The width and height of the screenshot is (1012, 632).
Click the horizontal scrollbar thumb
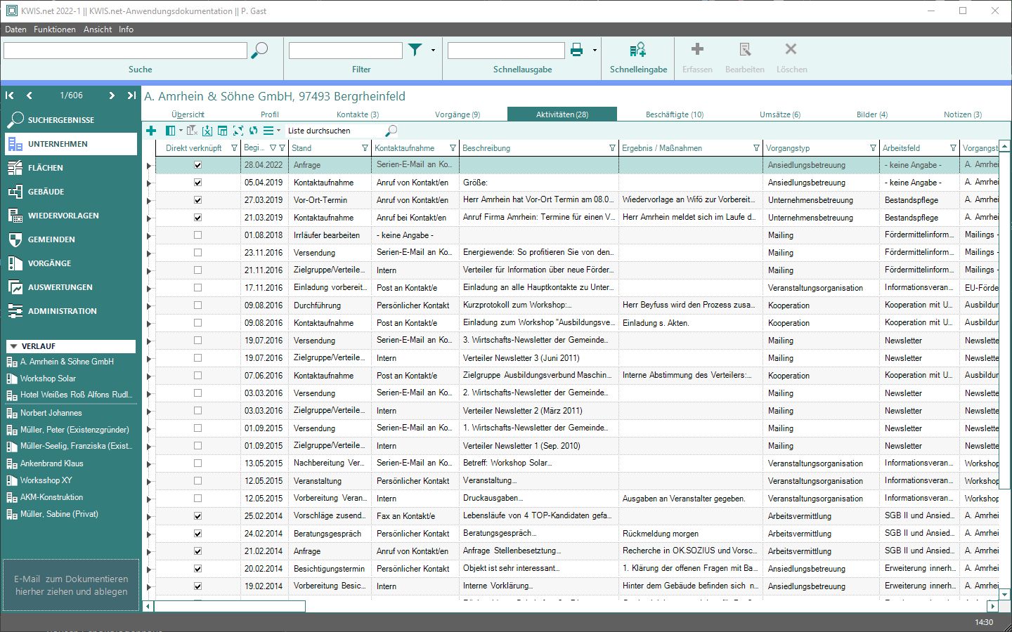pyautogui.click(x=230, y=606)
